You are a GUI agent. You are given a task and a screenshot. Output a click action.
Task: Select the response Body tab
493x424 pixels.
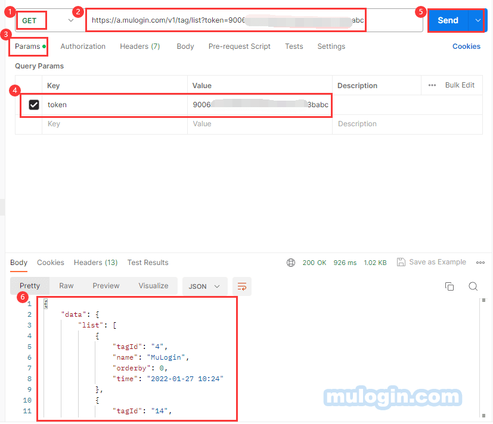19,263
